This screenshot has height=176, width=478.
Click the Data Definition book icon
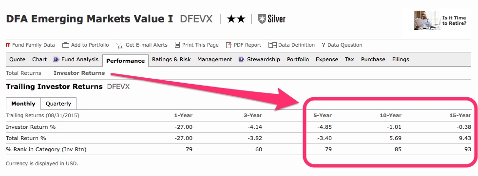click(x=272, y=45)
